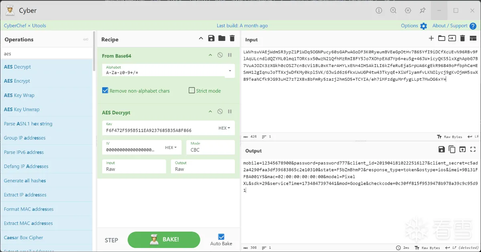
Task: Collapse the AES Decrypt operation
Action: click(x=210, y=112)
